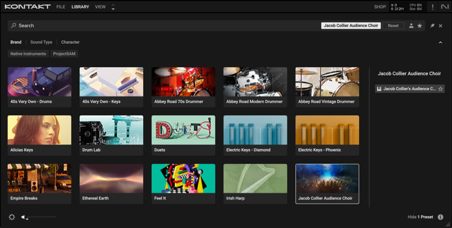The height and width of the screenshot is (228, 452).
Task: Select the Alicias Keys library
Action: (40, 136)
